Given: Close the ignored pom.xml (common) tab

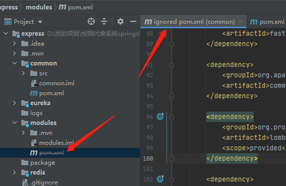Looking at the screenshot, I should tap(240, 21).
